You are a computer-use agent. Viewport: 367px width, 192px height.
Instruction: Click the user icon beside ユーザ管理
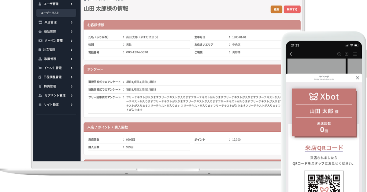tap(40, 4)
